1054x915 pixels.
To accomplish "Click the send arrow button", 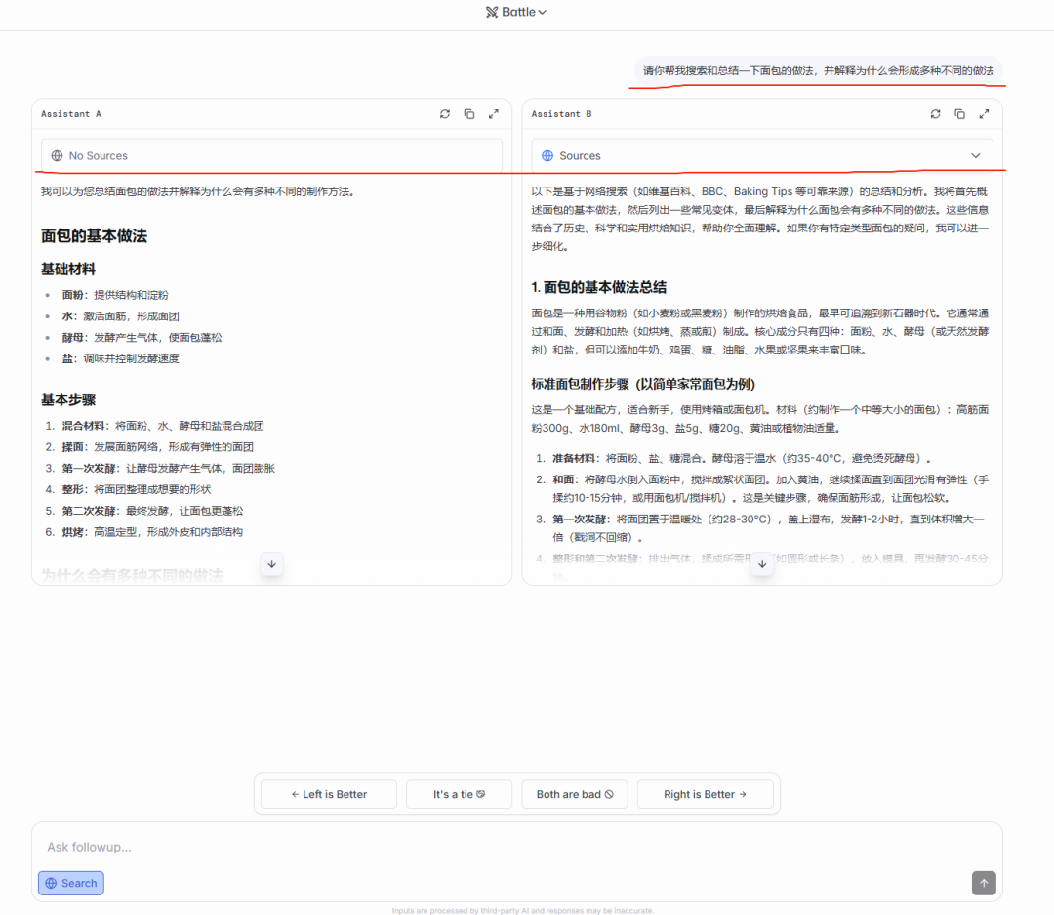I will tap(984, 883).
